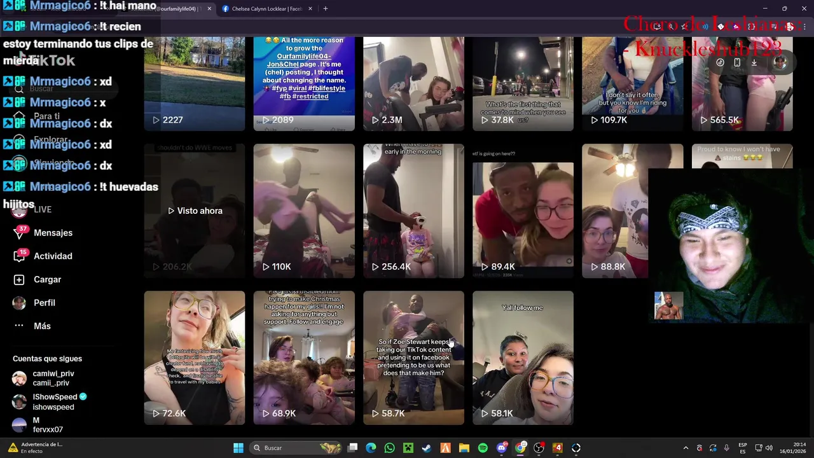Play the video with 109.7K views
This screenshot has height=458, width=814.
coord(632,84)
